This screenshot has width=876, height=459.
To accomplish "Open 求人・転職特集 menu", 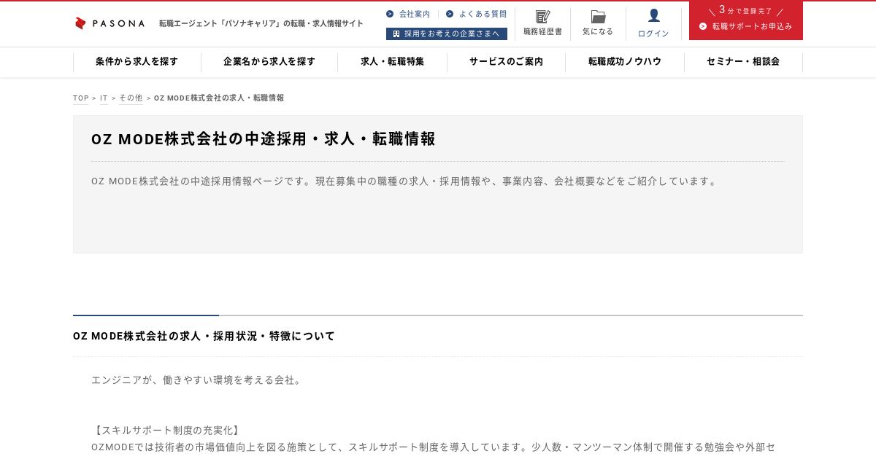I will click(392, 62).
